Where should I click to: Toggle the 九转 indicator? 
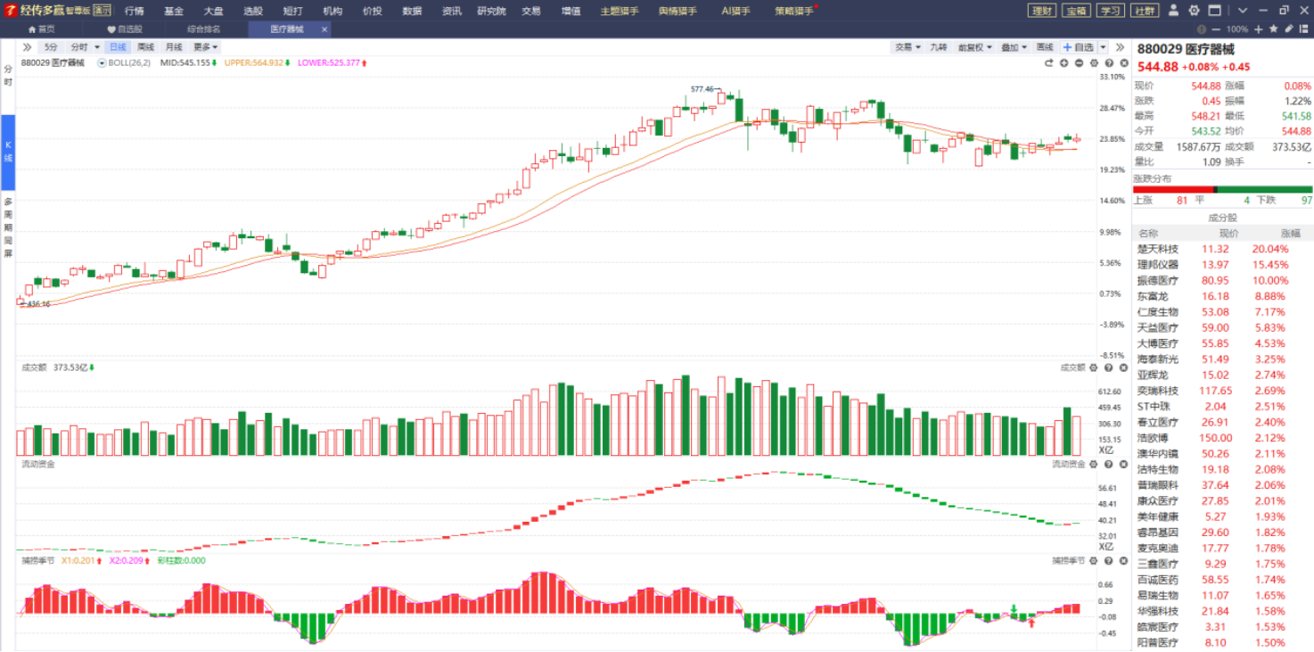(x=939, y=47)
